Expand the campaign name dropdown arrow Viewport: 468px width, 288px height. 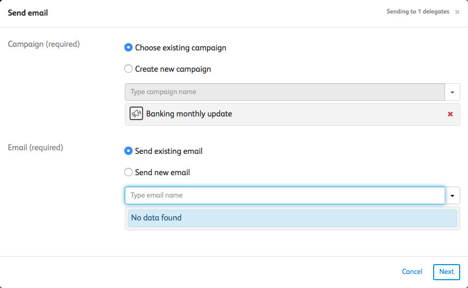tap(452, 92)
